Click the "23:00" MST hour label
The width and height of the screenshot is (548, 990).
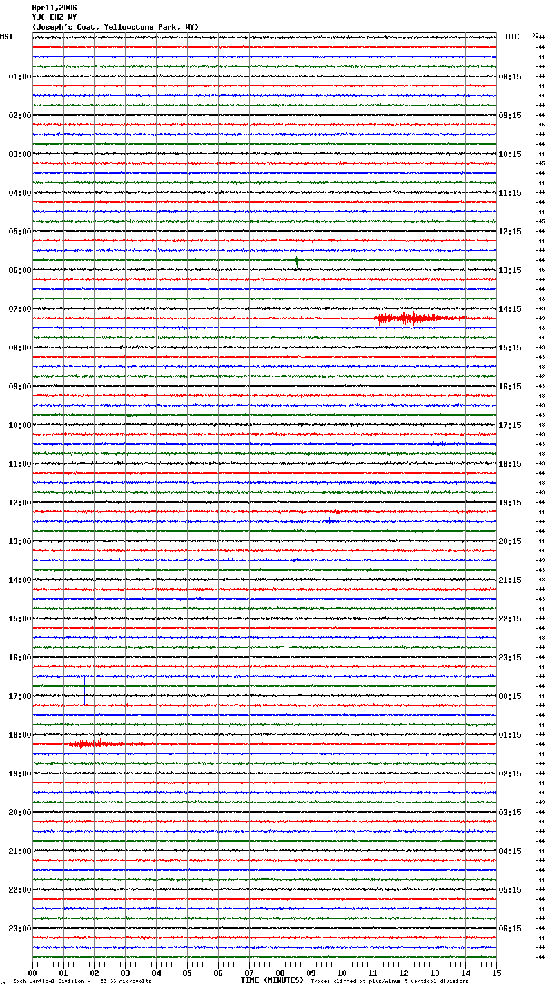pos(20,929)
